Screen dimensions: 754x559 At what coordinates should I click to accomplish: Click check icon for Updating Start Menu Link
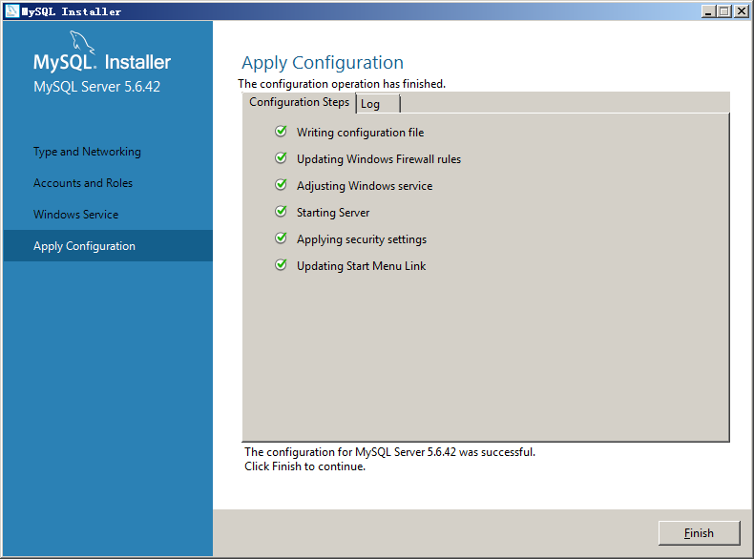(281, 265)
